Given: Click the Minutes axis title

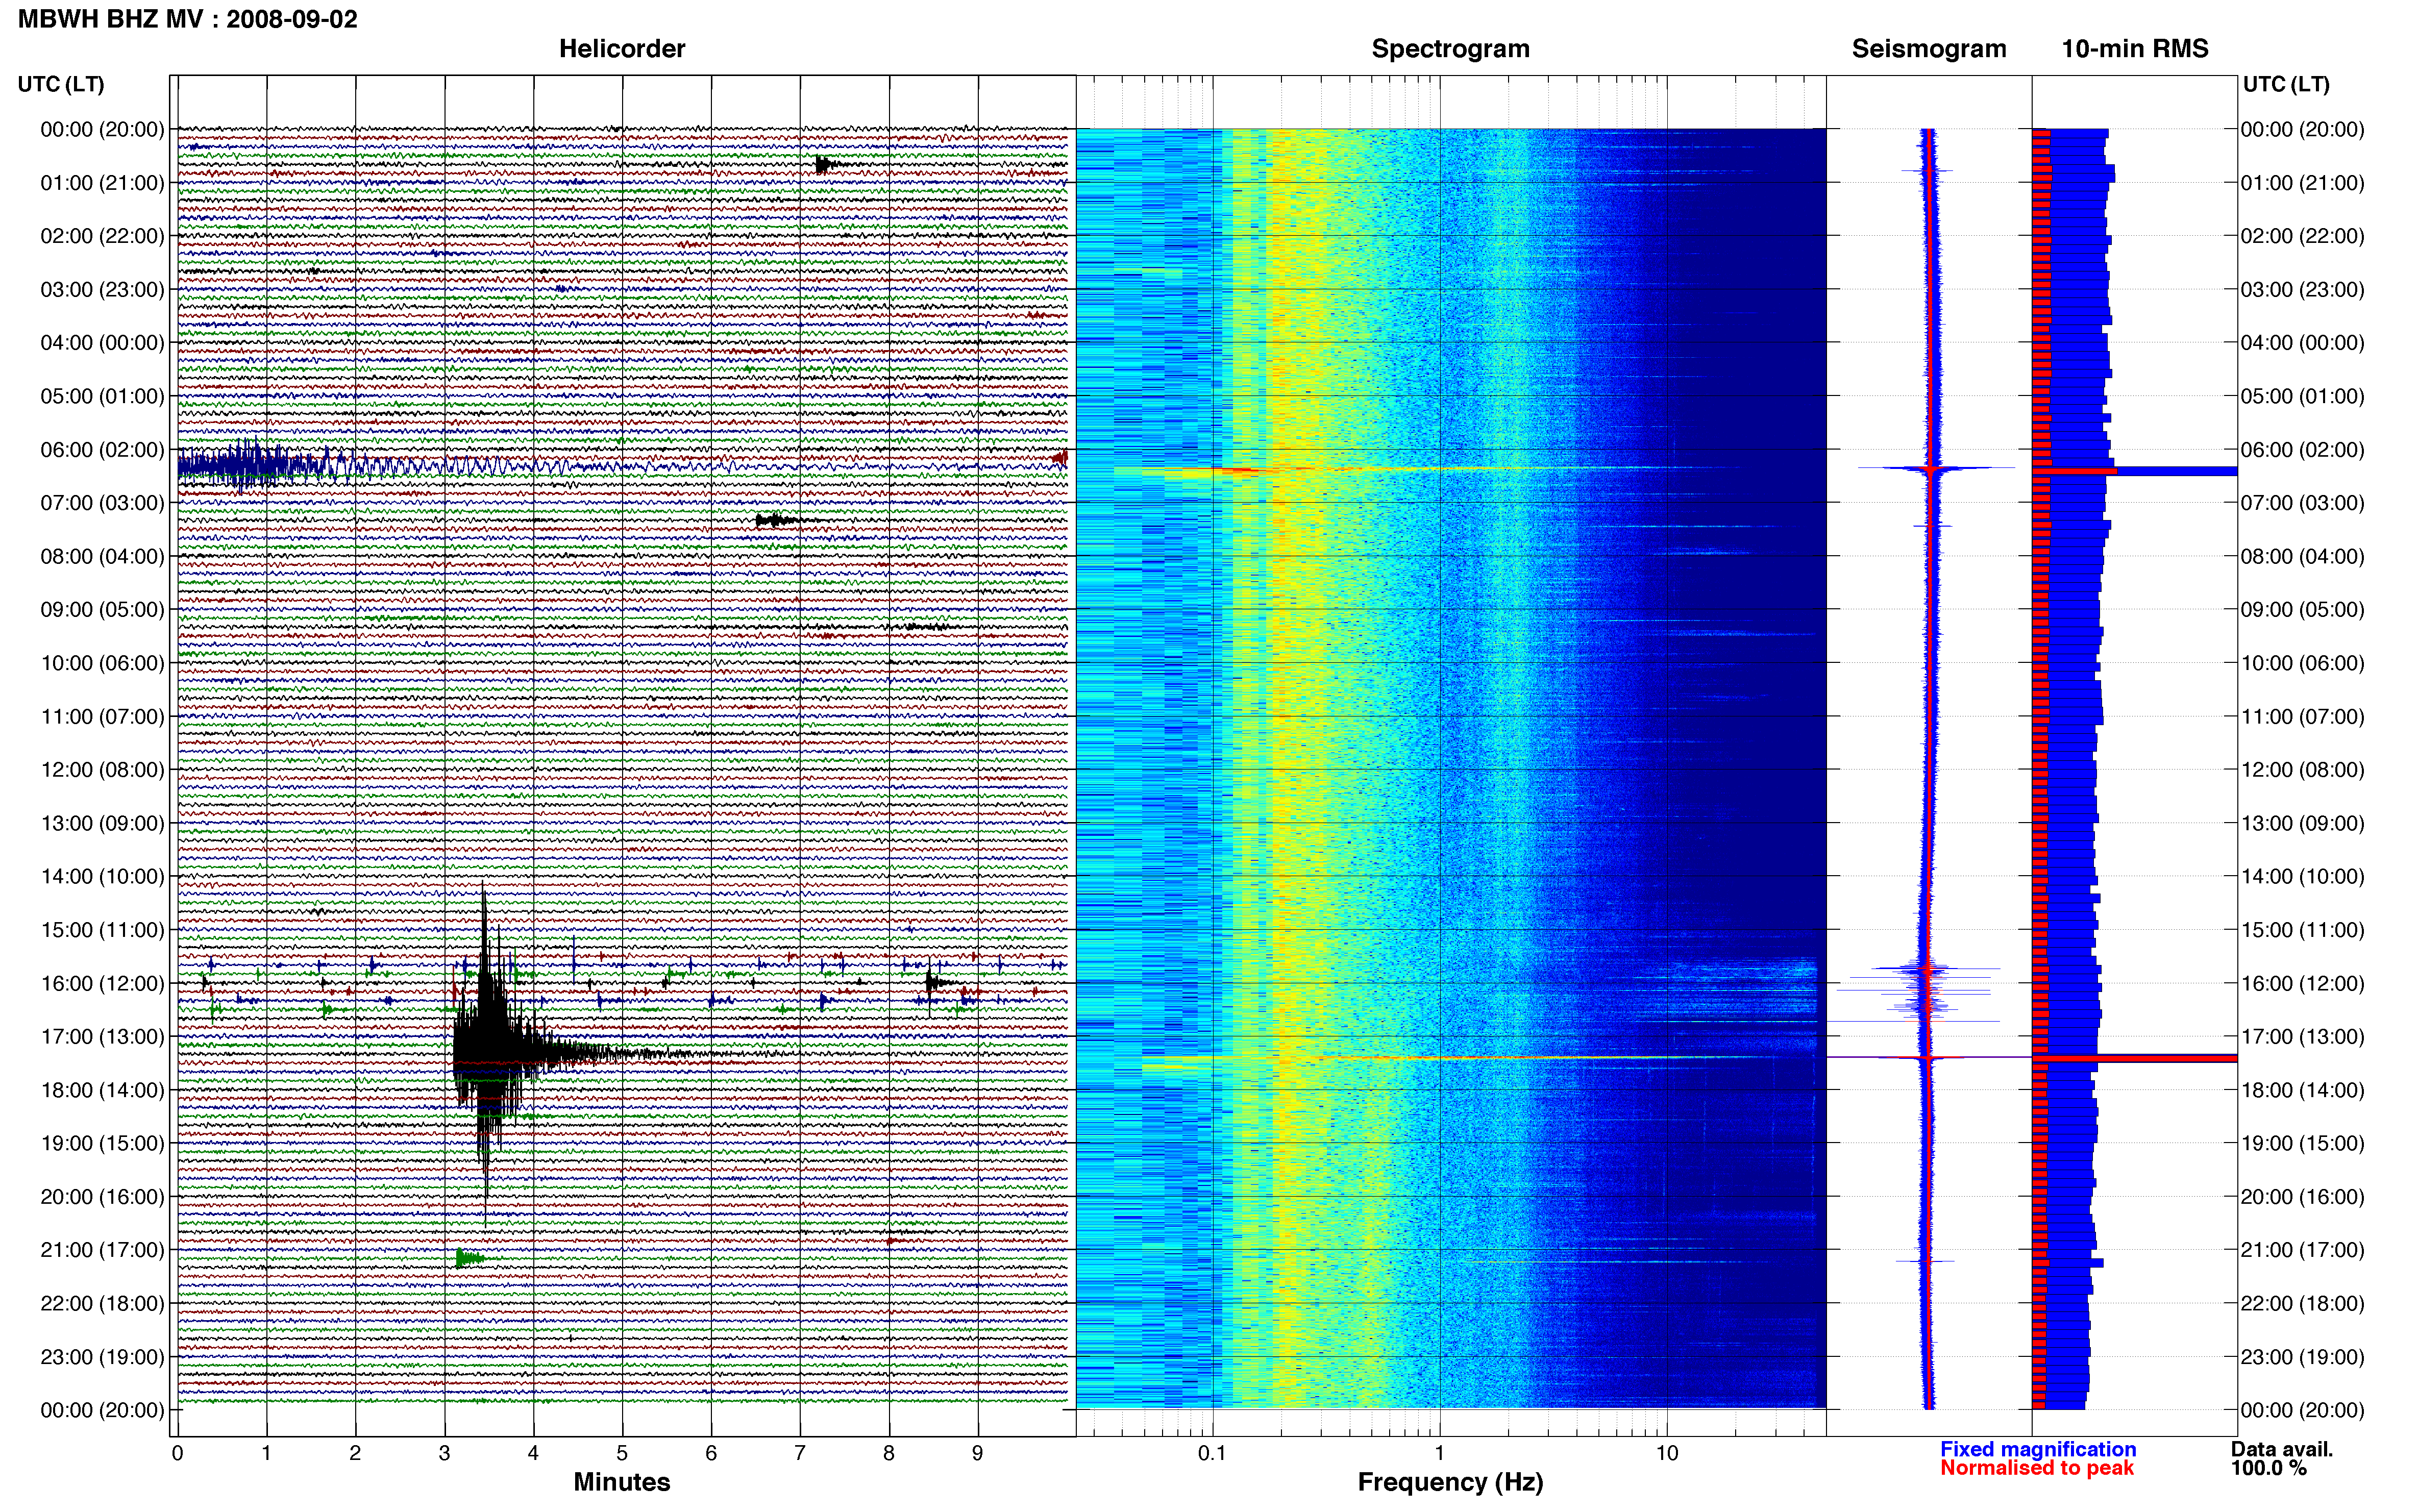Looking at the screenshot, I should pyautogui.click(x=621, y=1482).
